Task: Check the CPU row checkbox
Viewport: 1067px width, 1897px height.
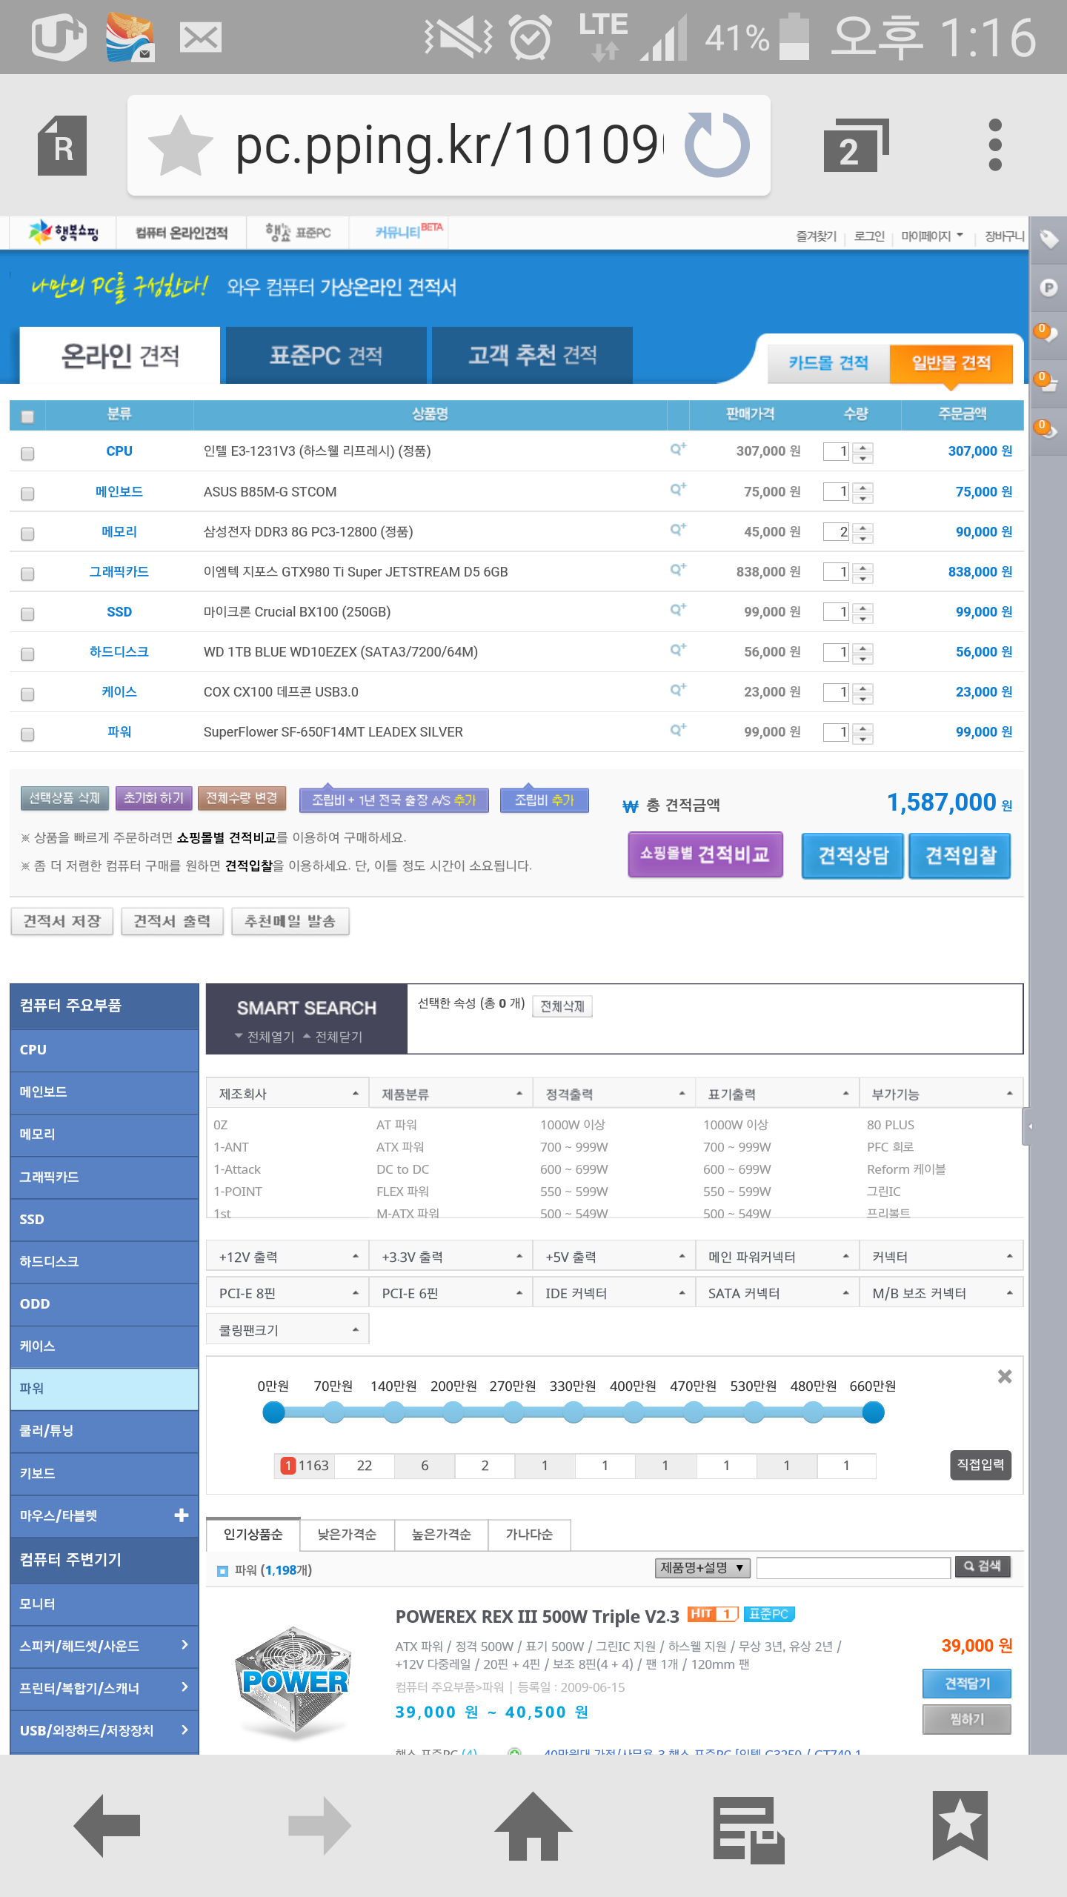Action: (27, 453)
